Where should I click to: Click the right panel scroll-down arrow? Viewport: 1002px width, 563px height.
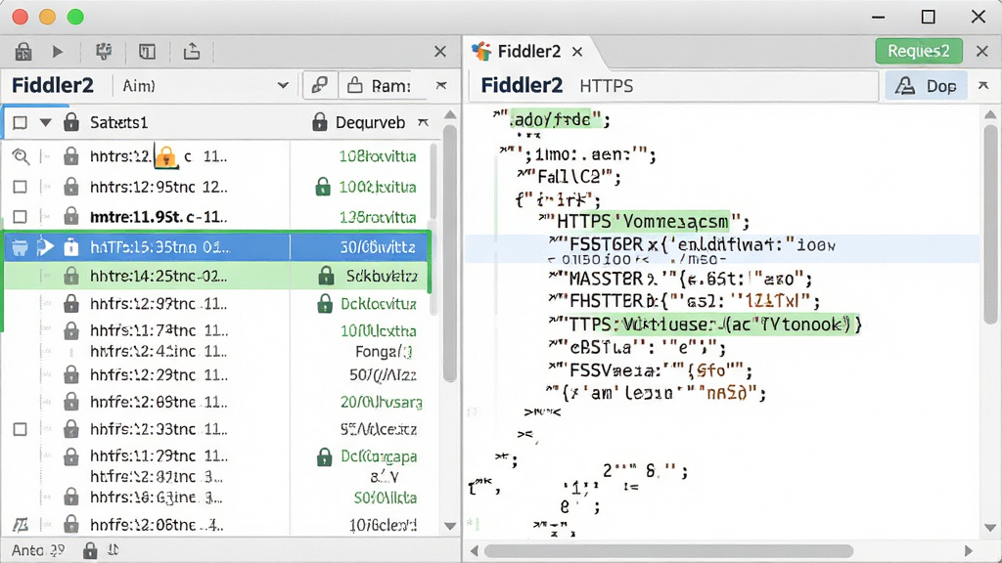click(990, 528)
